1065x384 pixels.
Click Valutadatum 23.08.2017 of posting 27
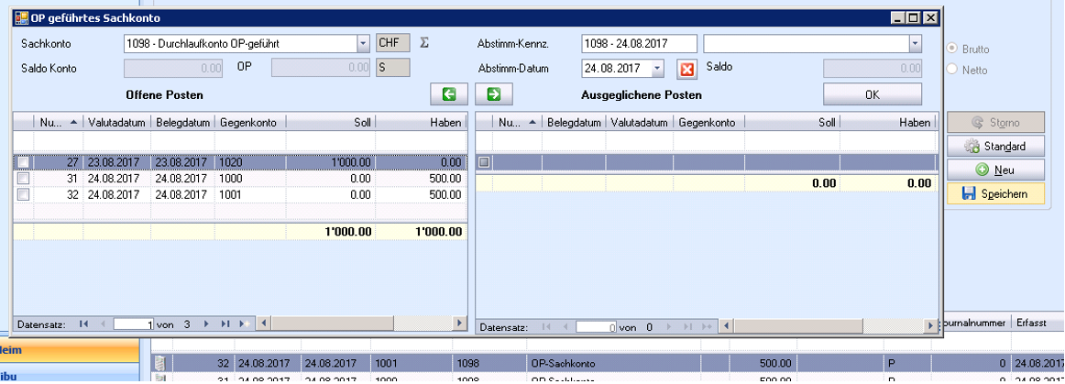[x=116, y=162]
